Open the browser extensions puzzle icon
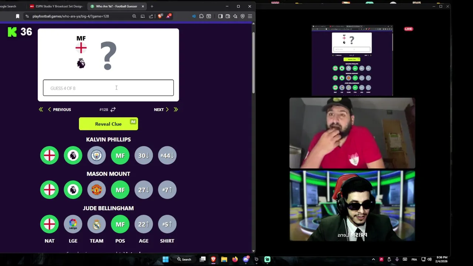This screenshot has height=266, width=473. [201, 16]
